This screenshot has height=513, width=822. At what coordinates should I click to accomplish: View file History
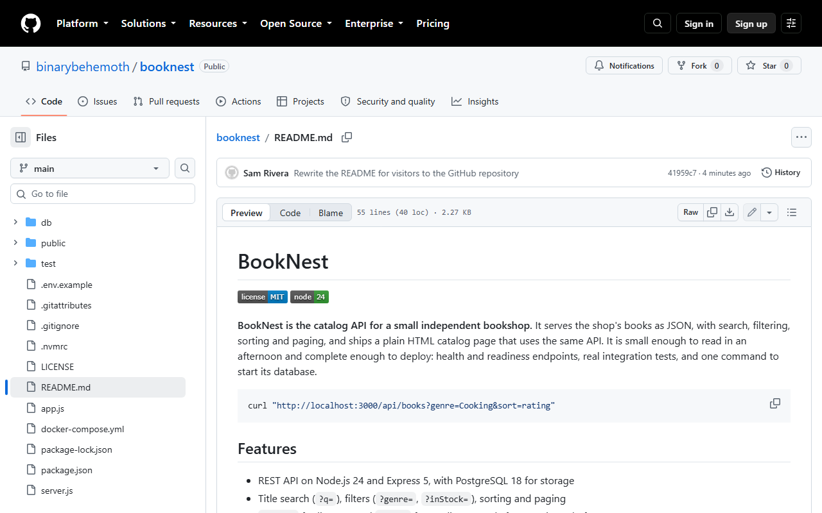coord(781,172)
